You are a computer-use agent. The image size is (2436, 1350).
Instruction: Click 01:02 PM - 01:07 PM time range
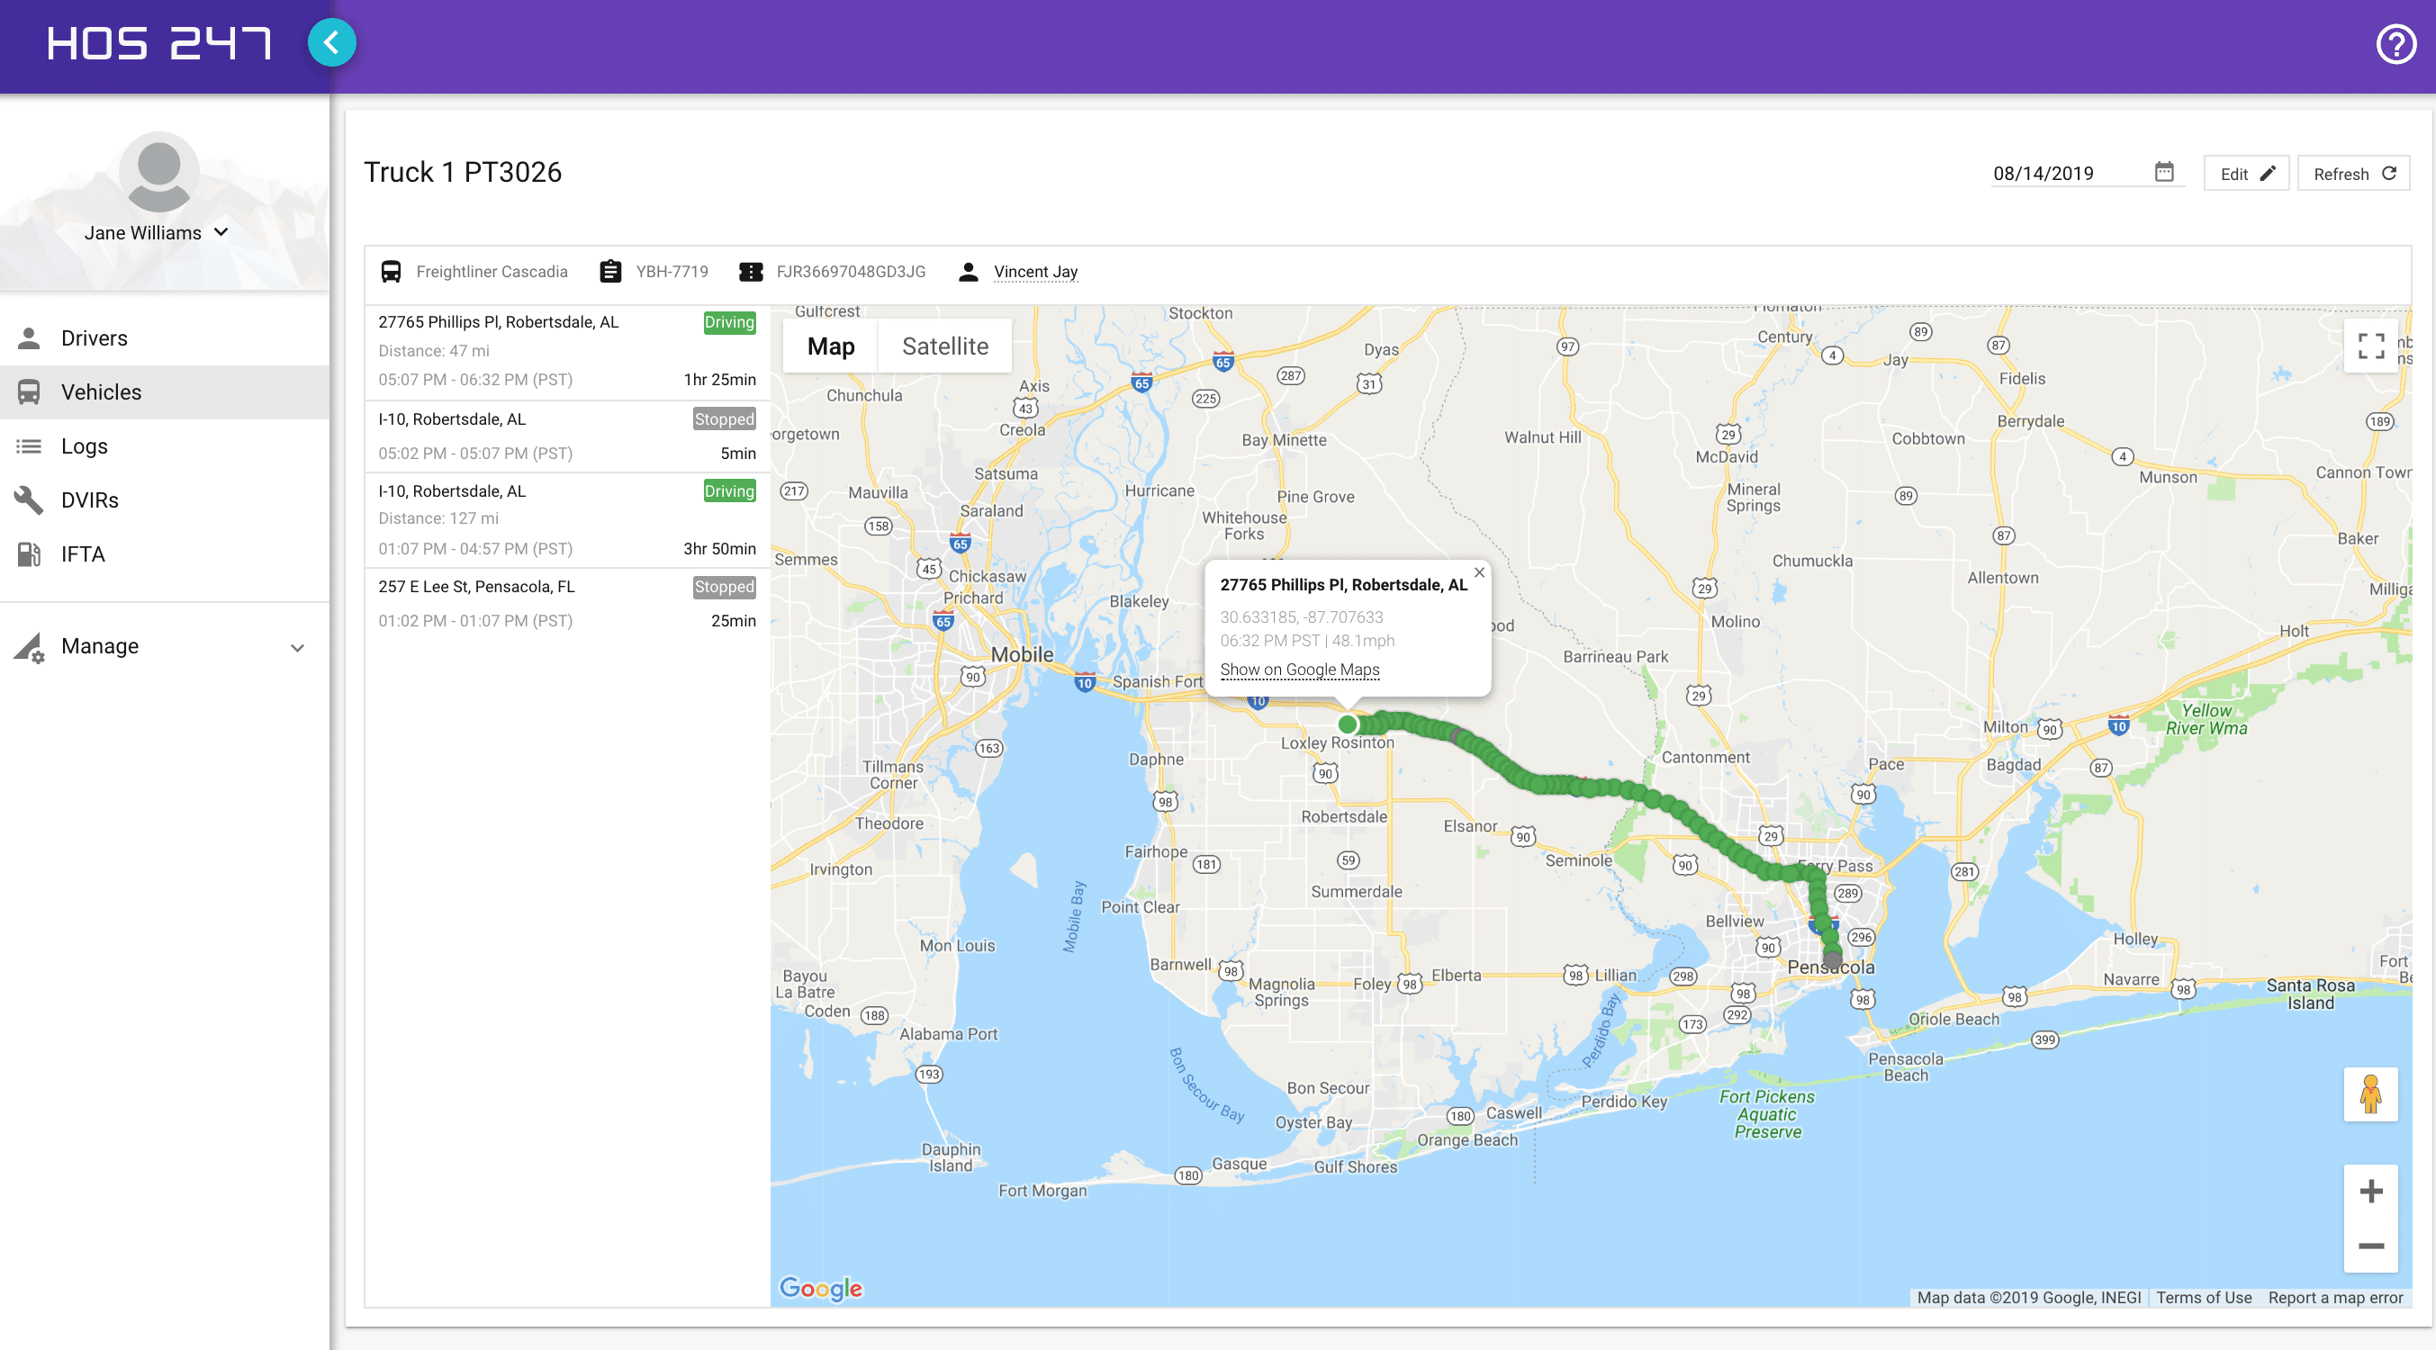[475, 620]
